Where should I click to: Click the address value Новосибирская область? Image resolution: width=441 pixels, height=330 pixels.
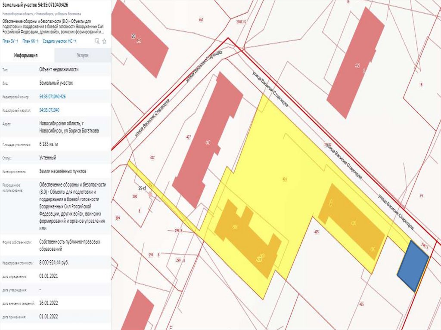[69, 127]
